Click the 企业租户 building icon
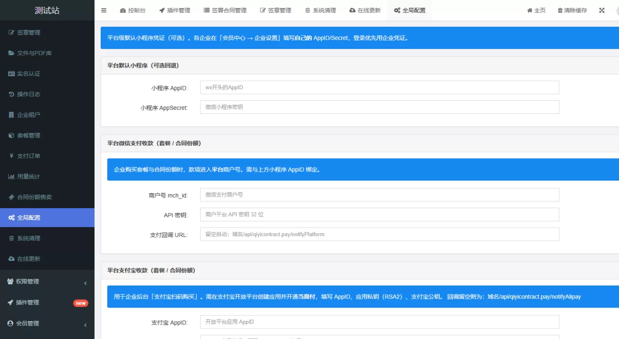 click(12, 115)
